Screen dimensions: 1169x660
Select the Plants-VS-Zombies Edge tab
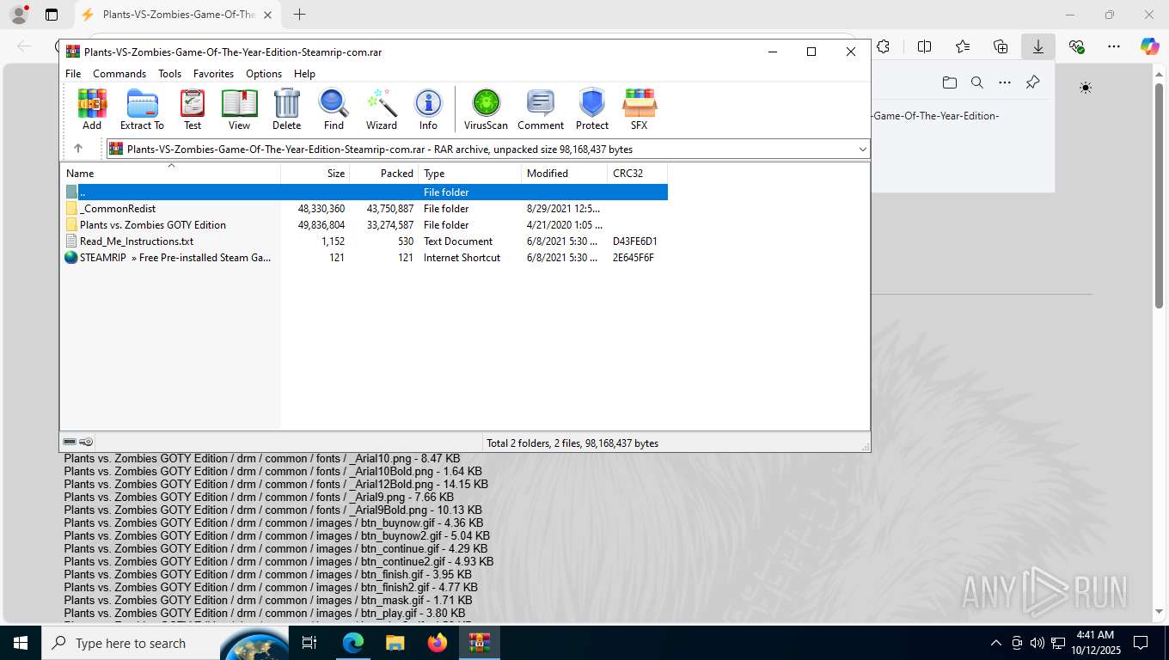tap(176, 15)
